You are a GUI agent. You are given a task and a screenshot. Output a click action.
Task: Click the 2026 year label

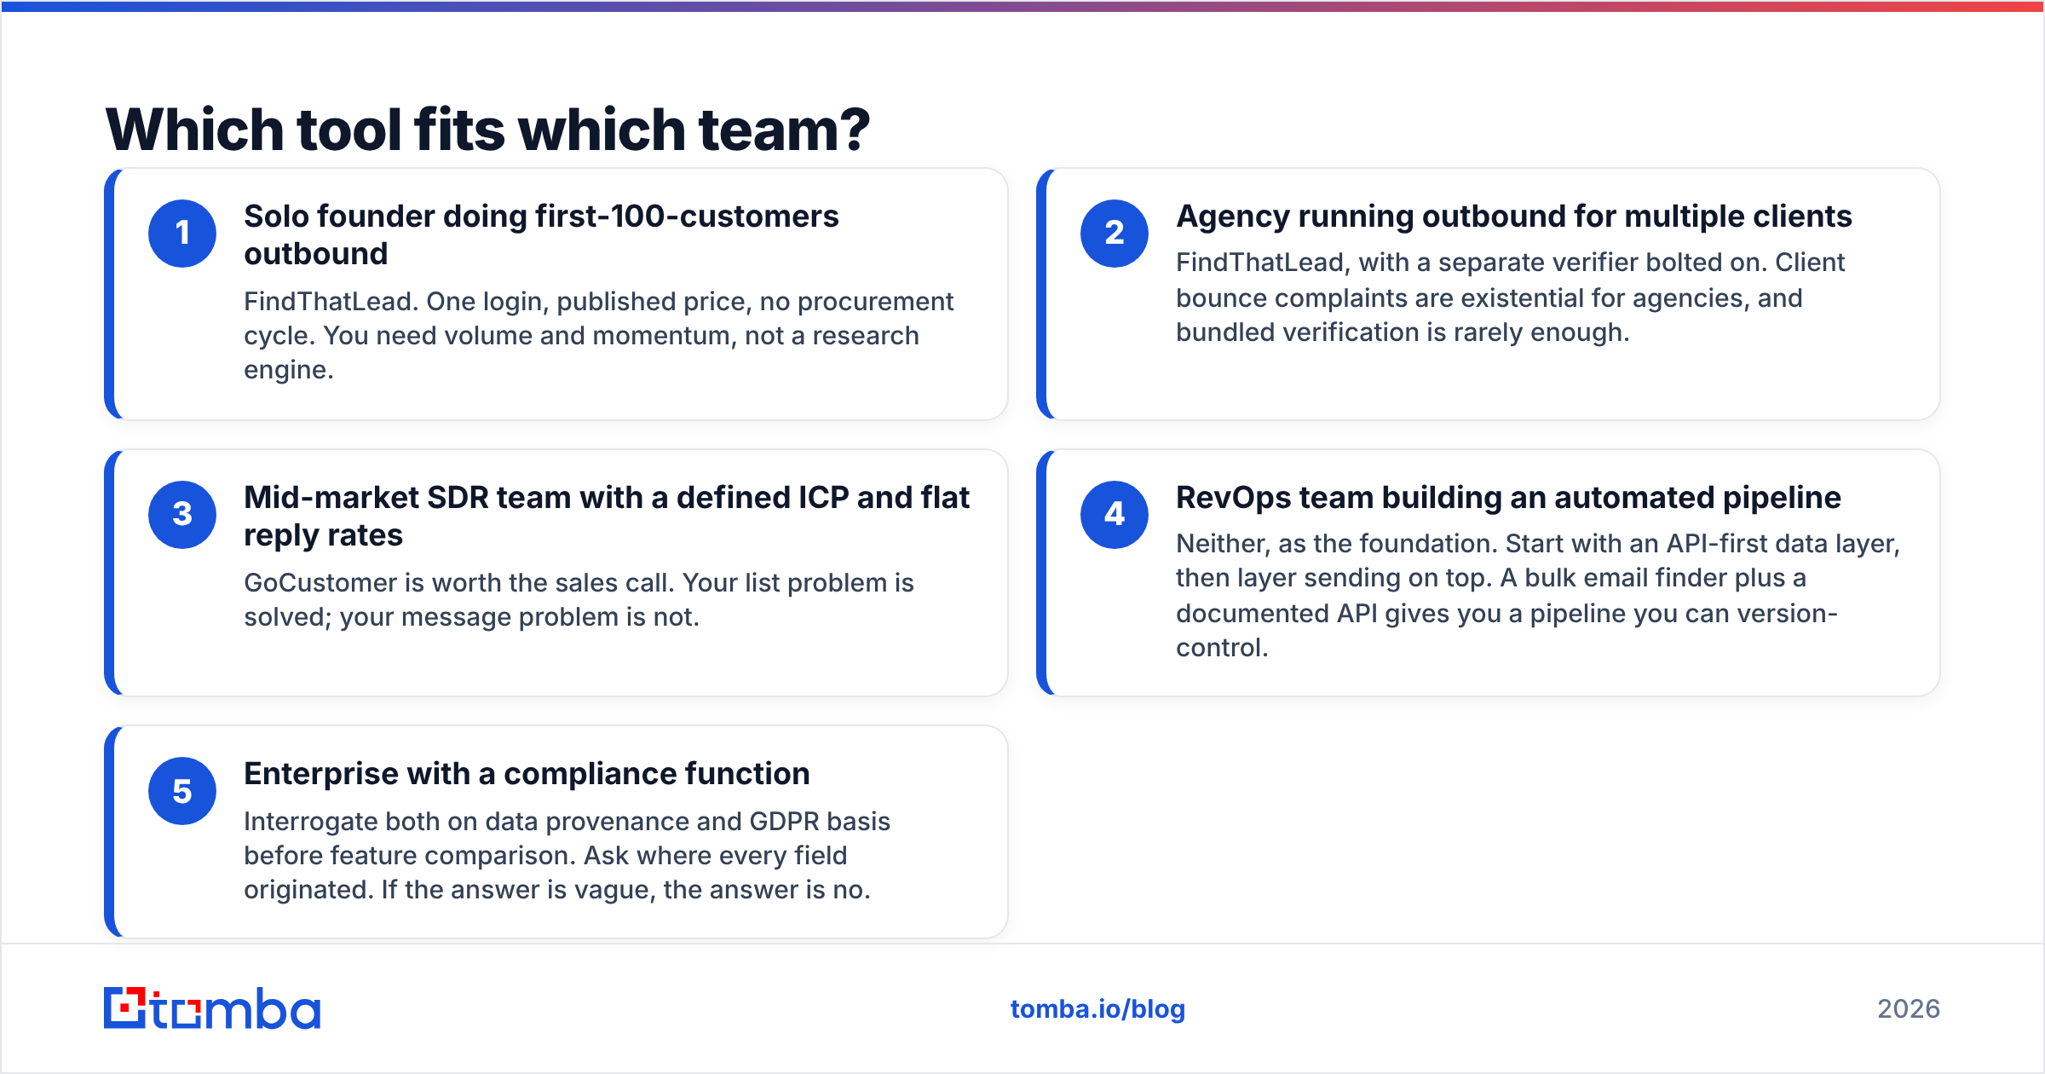pyautogui.click(x=1909, y=1009)
